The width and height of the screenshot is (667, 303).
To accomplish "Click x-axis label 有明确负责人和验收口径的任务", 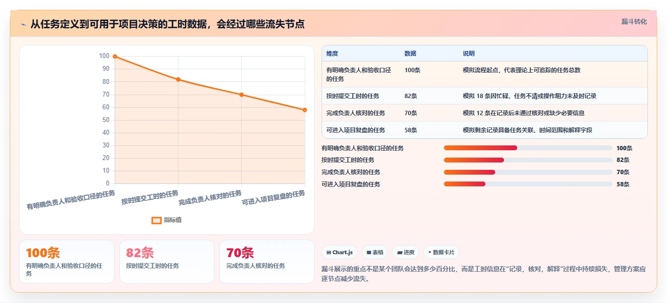I will pos(71,200).
